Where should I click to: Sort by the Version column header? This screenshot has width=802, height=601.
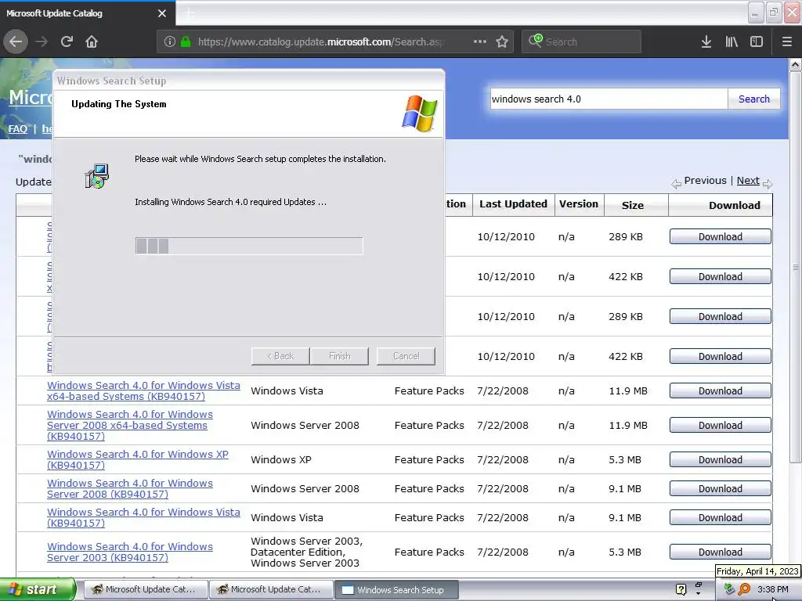(579, 204)
